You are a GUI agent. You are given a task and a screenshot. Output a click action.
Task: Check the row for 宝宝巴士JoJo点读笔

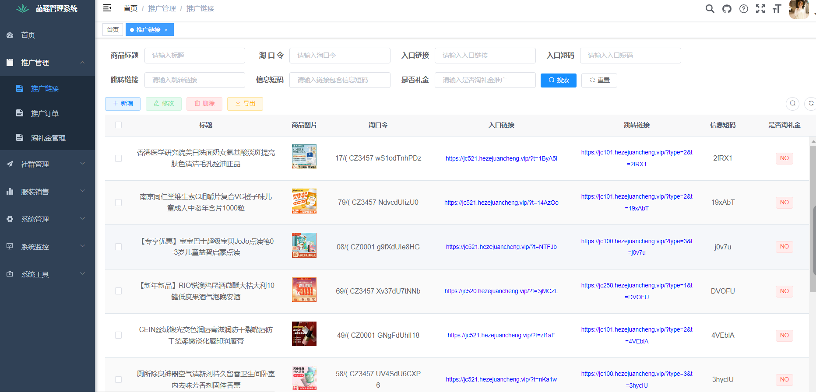118,247
